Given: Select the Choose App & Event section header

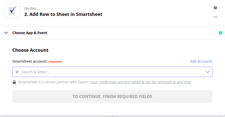Looking at the screenshot, I should (30, 33).
